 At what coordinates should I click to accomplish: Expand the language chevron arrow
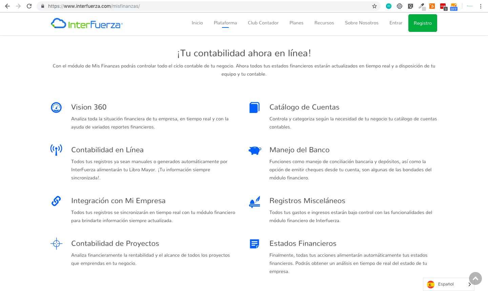click(x=469, y=284)
